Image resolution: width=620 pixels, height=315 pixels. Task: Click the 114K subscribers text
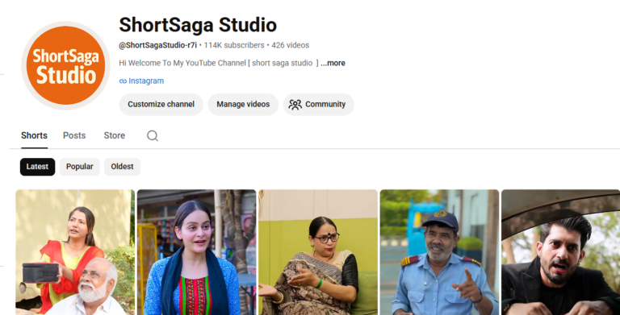[234, 45]
